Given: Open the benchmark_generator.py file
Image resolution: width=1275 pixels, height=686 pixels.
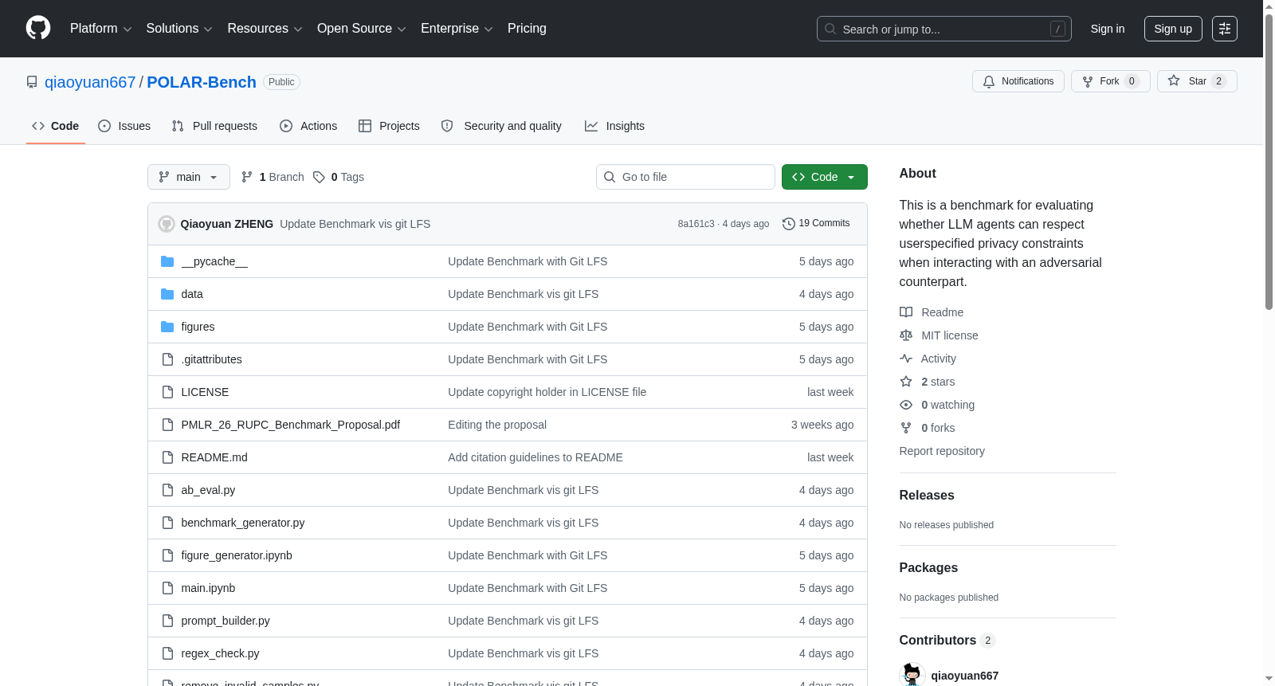Looking at the screenshot, I should coord(243,523).
